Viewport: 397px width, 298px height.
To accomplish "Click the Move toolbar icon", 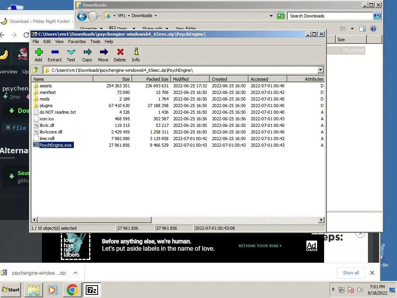I will click(x=103, y=55).
